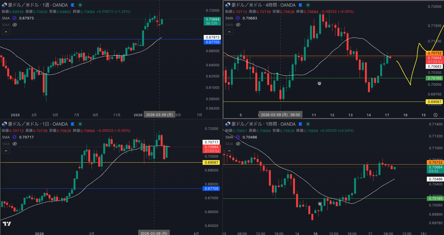Image resolution: width=444 pixels, height=235 pixels.
Task: Show the hidden SMA on the weekly chart
Action: click(15, 25)
